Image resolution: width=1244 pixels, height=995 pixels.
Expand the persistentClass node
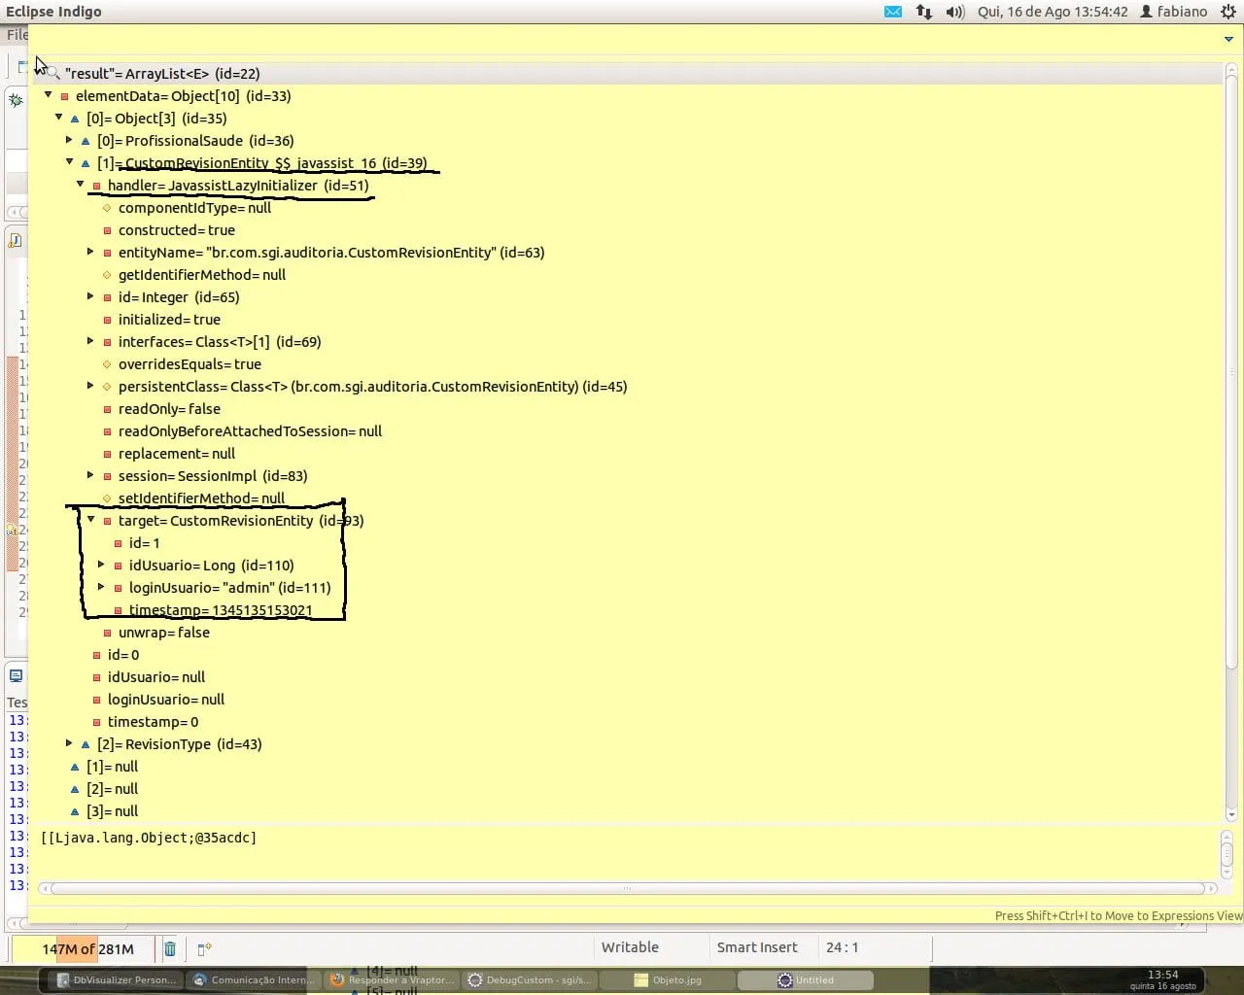point(90,386)
